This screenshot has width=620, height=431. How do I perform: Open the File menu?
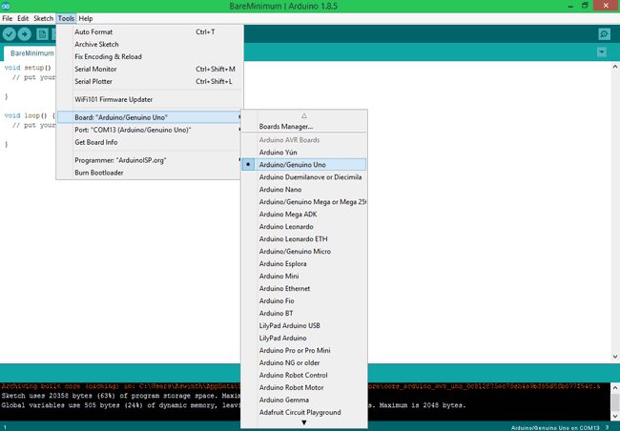(7, 18)
